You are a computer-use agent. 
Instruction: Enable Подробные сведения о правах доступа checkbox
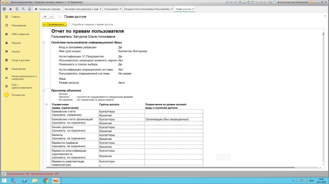70,24
